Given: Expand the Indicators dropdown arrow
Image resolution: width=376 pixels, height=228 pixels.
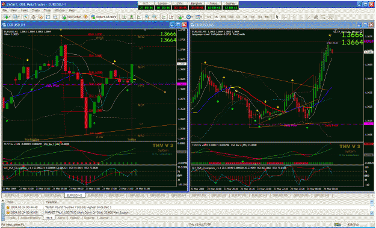Looking at the screenshot, I should 183,17.
